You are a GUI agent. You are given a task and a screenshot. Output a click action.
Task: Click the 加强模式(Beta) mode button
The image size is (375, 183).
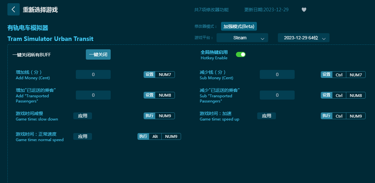239,26
